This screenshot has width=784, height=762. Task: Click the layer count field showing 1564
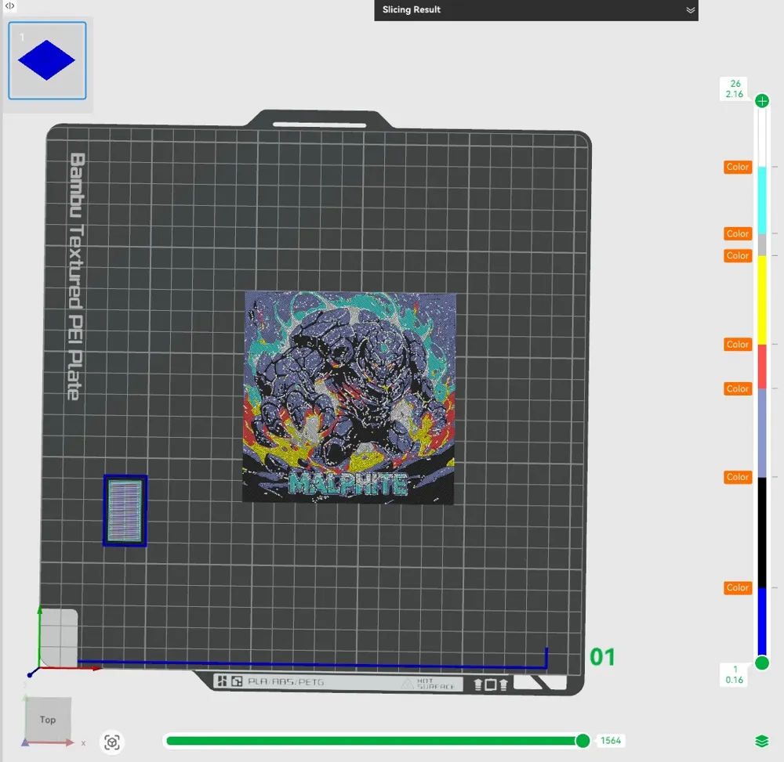click(x=610, y=740)
